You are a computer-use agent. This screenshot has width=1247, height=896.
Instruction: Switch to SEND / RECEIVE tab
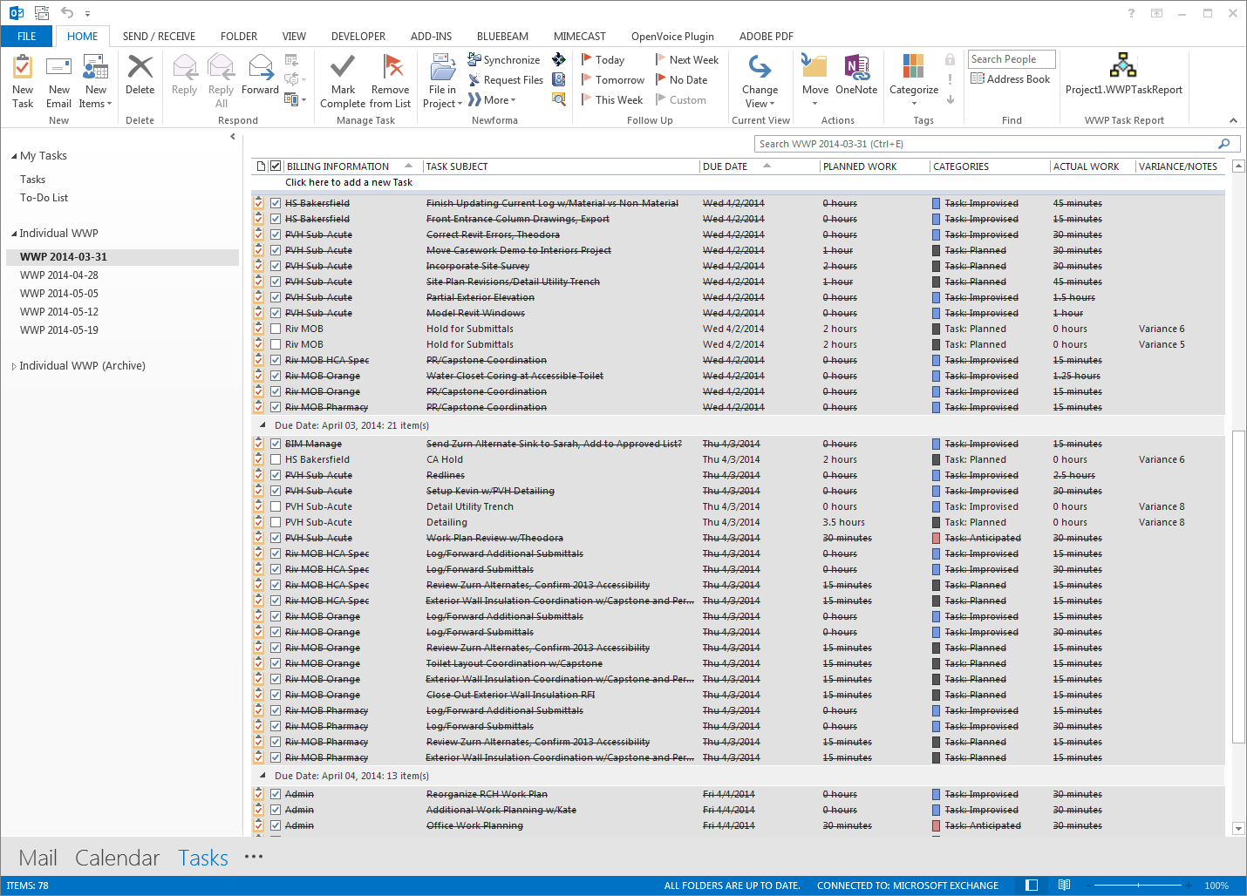pos(159,36)
